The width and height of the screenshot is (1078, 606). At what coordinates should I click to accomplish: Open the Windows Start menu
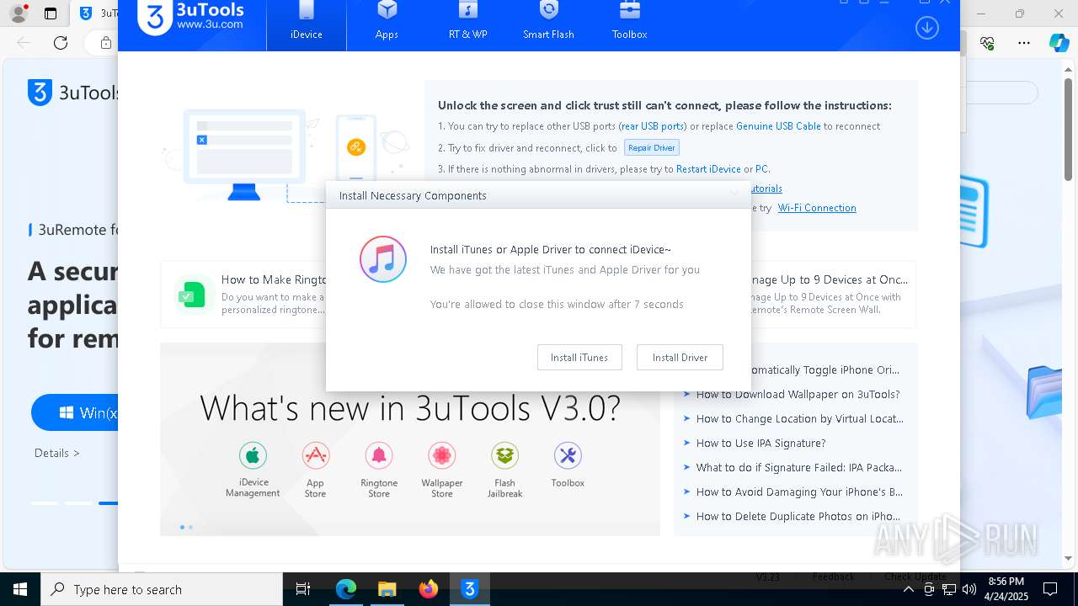click(20, 589)
